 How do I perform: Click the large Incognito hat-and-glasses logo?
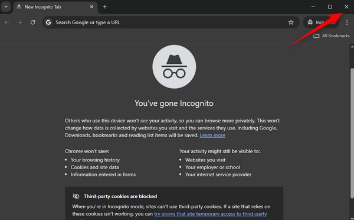[x=174, y=67]
